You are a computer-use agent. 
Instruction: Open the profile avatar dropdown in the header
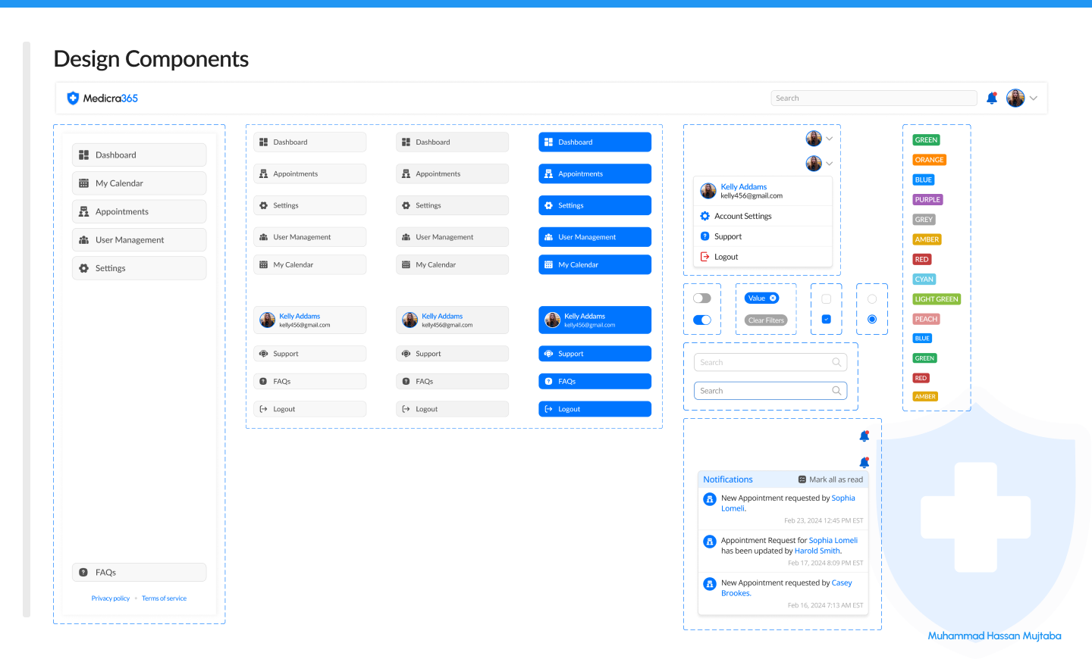1015,98
